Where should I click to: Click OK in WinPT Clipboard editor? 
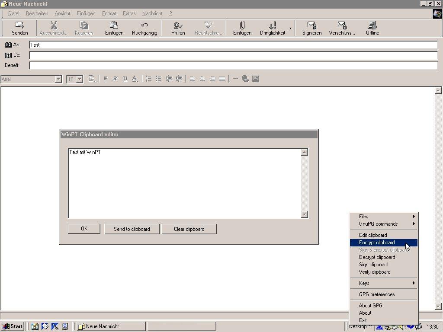pos(84,229)
